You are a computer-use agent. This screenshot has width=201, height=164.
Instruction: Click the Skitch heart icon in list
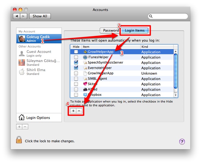[85, 84]
